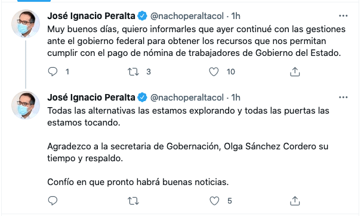Open @nachoperaltacol handle on the second tweet
364x216 pixels.
pyautogui.click(x=187, y=98)
